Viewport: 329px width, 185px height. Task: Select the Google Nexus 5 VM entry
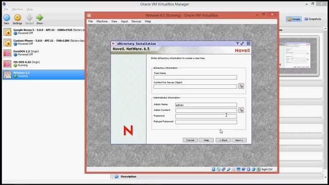44,32
